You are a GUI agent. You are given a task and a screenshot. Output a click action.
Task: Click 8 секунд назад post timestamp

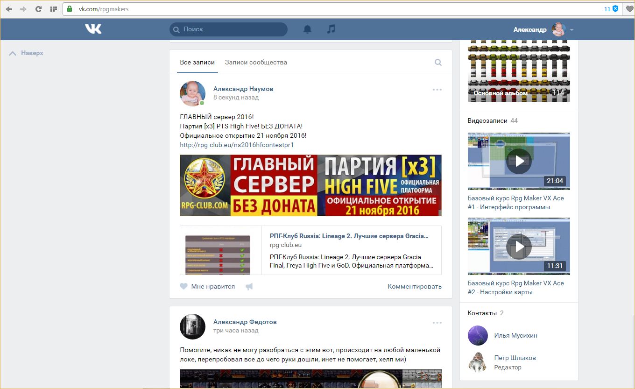point(236,98)
